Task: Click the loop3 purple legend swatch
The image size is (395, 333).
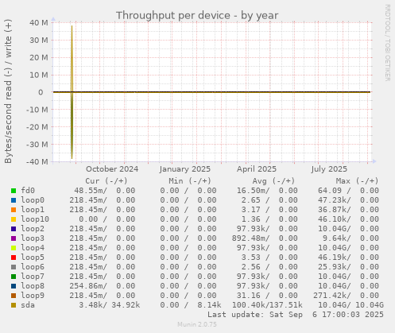Action: [x=14, y=238]
